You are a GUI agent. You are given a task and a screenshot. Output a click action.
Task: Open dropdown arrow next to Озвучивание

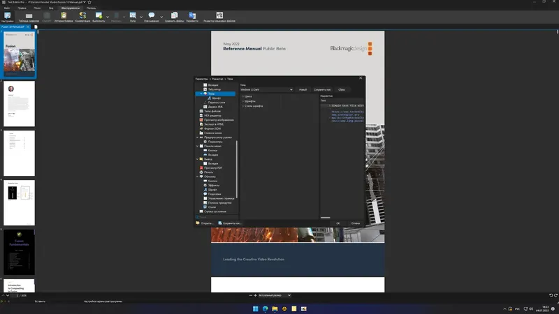161,17
